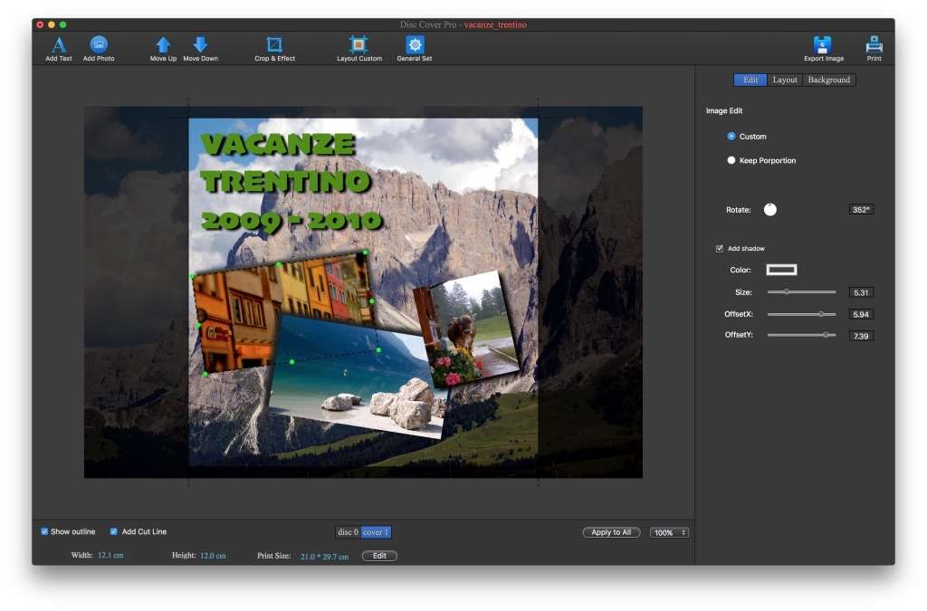The width and height of the screenshot is (927, 611).
Task: Select the disc 0 page segment
Action: (x=348, y=532)
